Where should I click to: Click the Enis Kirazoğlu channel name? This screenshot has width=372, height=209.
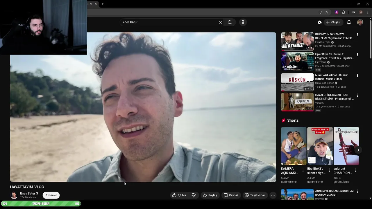pyautogui.click(x=323, y=42)
